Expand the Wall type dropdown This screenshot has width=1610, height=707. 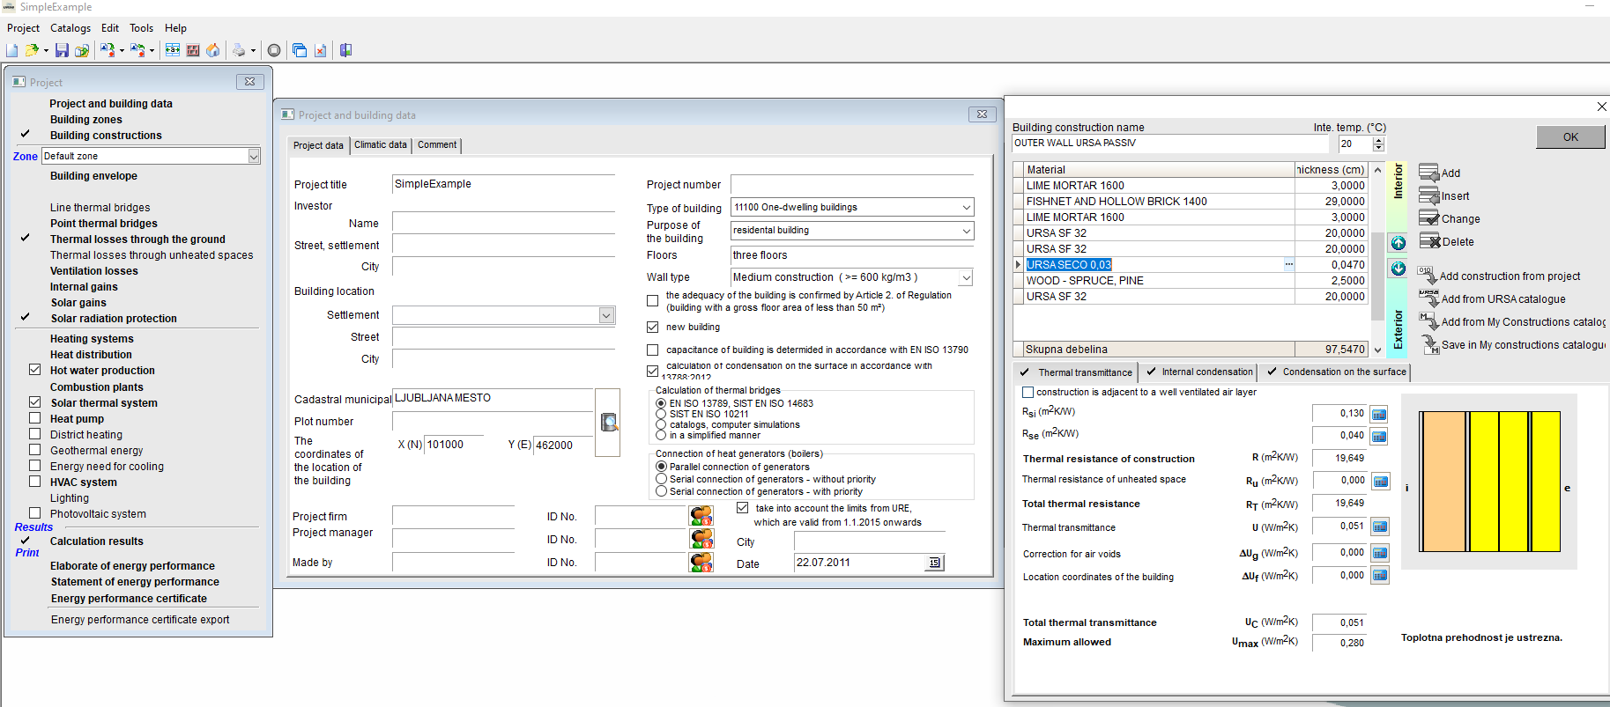click(x=966, y=277)
